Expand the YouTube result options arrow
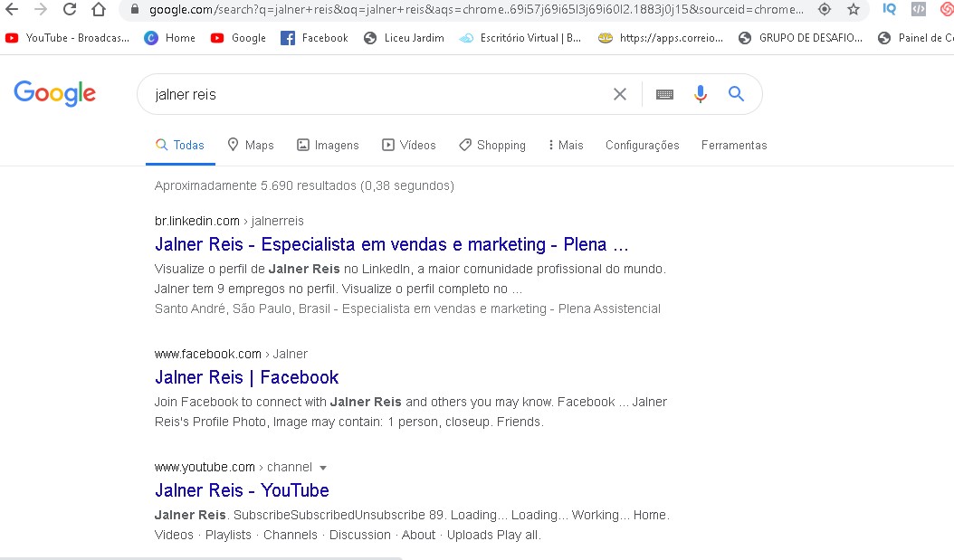 [x=323, y=468]
